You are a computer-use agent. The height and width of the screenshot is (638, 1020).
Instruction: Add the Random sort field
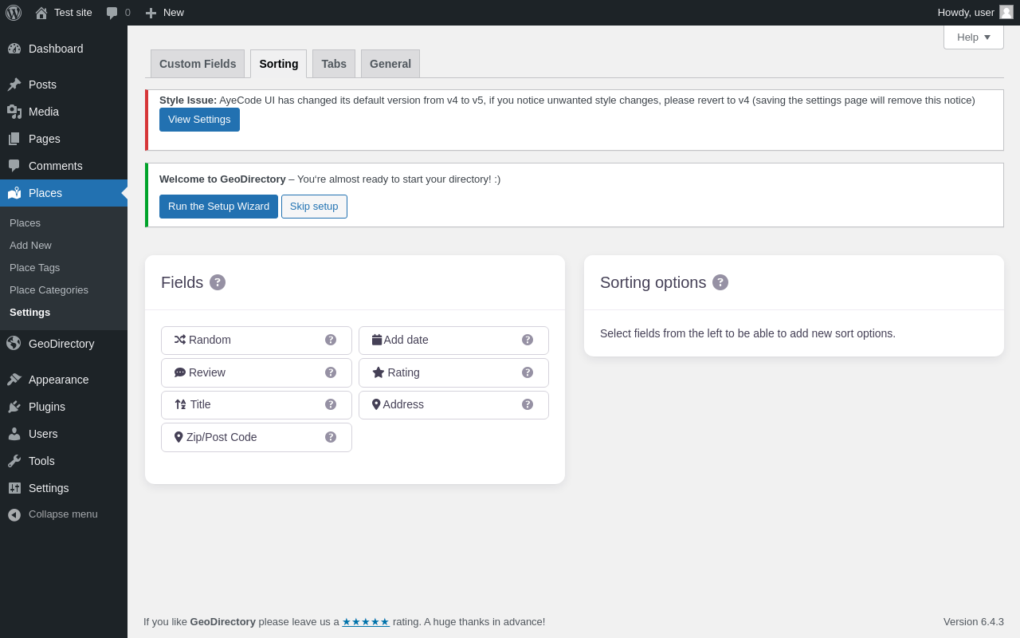tap(257, 341)
